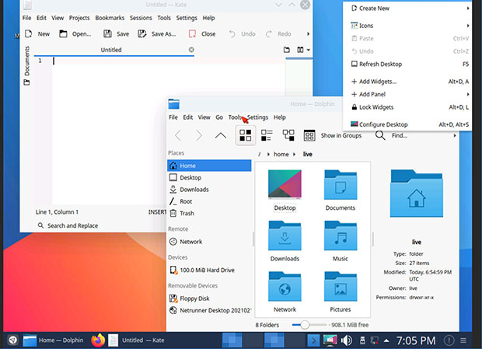Expand Add Panel submenu
This screenshot has height=349, width=482.
click(x=408, y=94)
